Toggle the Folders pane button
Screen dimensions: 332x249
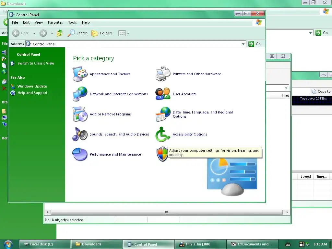coord(102,33)
